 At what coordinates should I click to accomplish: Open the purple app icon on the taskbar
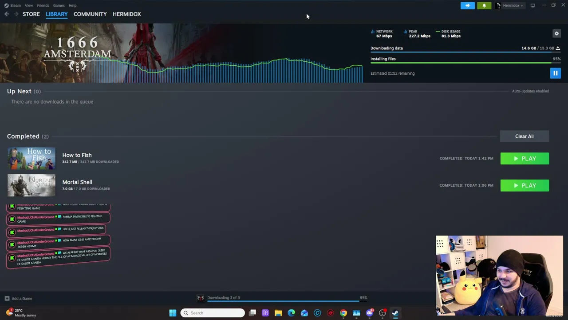click(x=265, y=313)
